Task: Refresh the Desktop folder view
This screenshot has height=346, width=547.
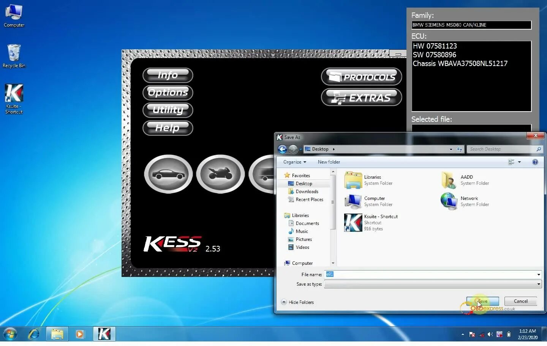Action: [x=460, y=149]
